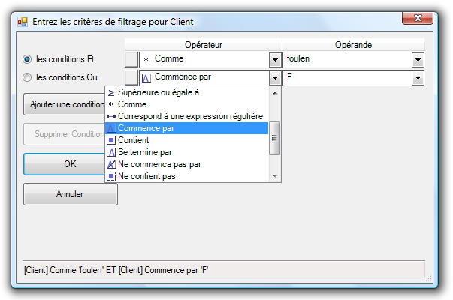Expand the 'F' operand dropdown
The image size is (453, 300).
[x=418, y=77]
